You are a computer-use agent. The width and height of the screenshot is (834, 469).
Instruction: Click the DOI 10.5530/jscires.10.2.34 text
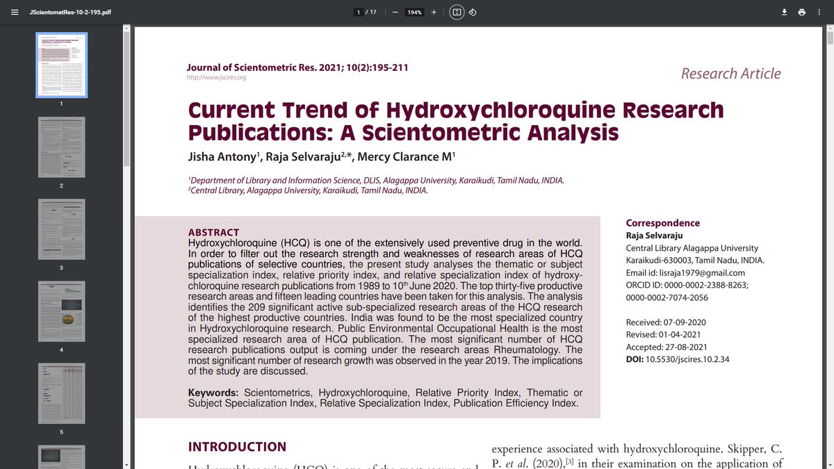point(678,359)
